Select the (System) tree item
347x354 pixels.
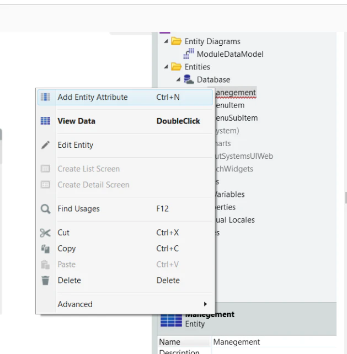coord(227,131)
